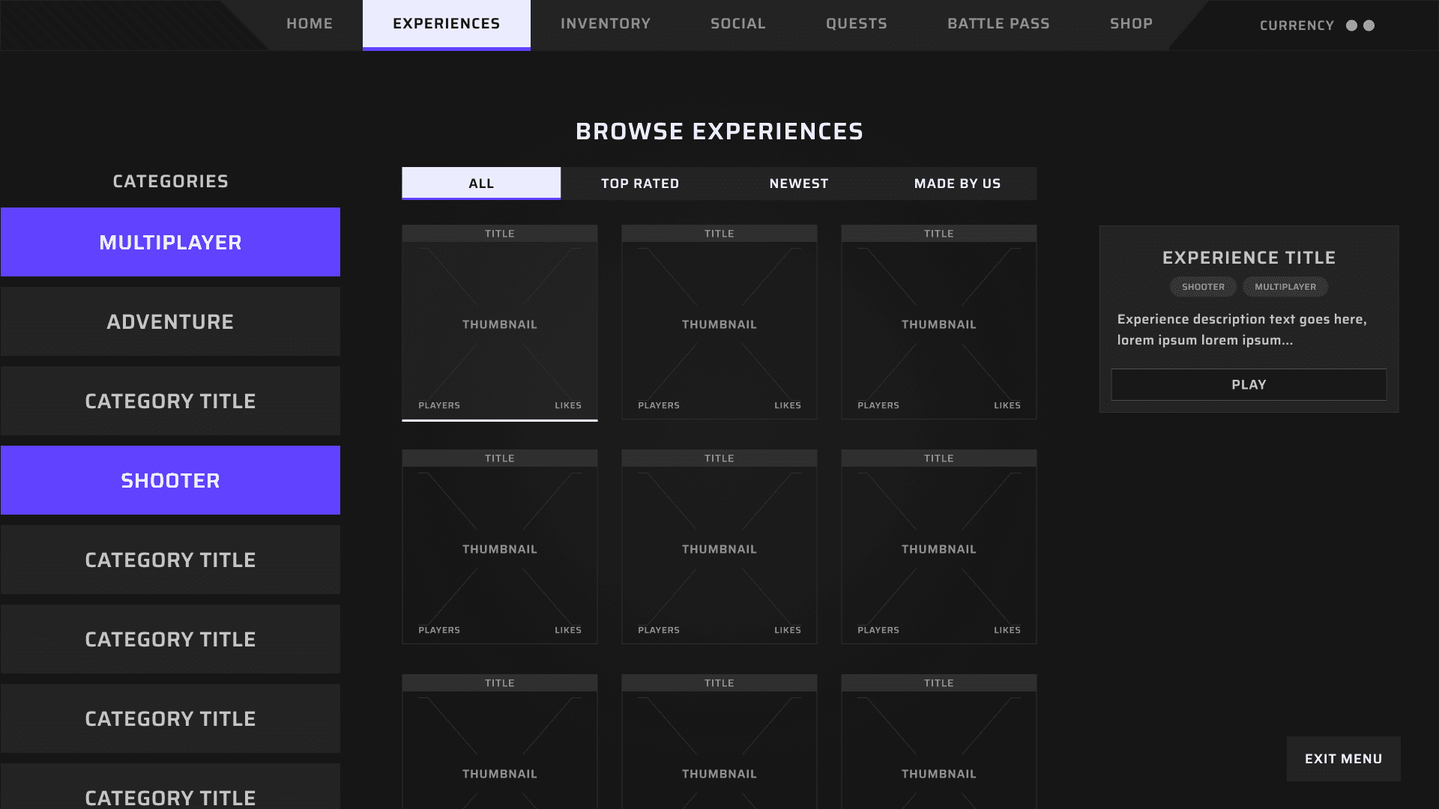This screenshot has width=1439, height=809.
Task: Select the middle thumbnail in second row
Action: (719, 548)
